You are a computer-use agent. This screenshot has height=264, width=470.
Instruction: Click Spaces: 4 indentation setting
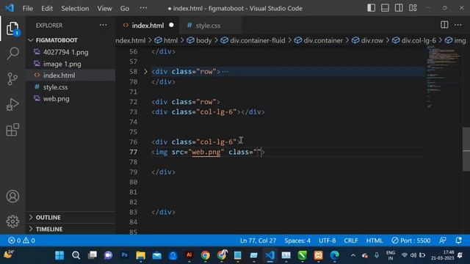pyautogui.click(x=297, y=241)
